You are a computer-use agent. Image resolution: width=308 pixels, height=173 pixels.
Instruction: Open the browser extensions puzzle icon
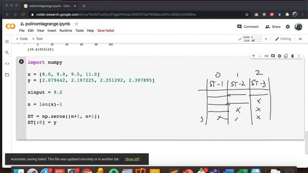coord(287,14)
